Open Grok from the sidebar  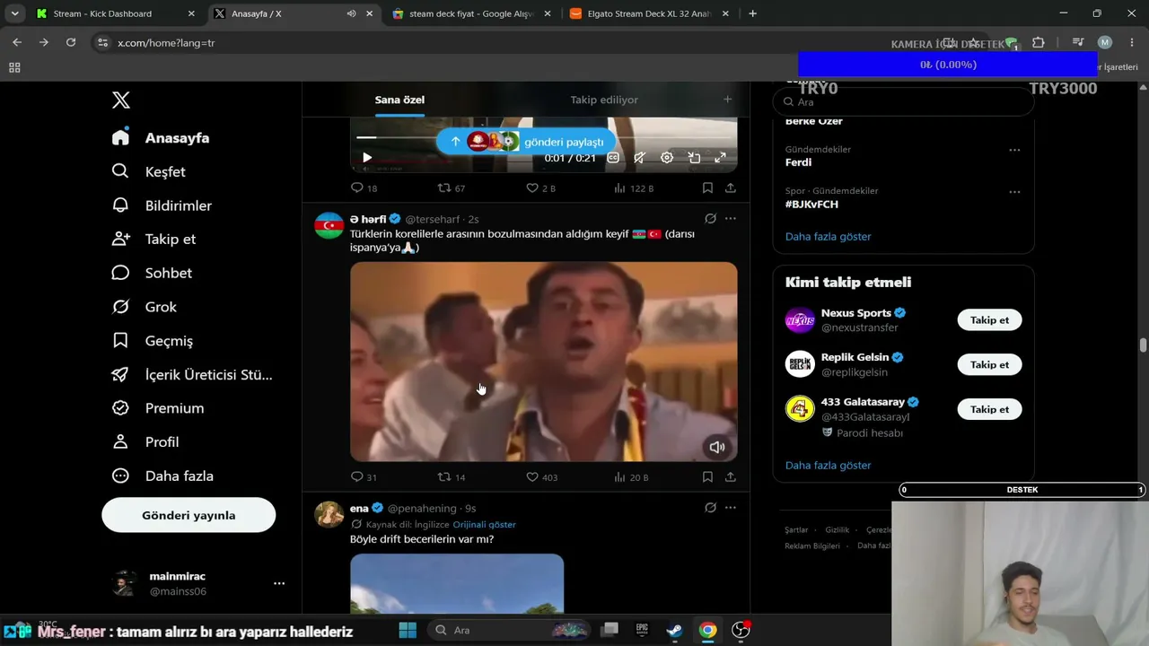144,307
